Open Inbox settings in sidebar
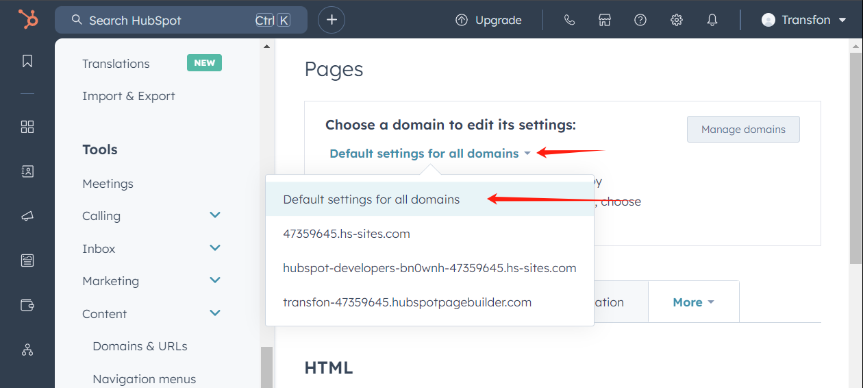This screenshot has width=863, height=388. (x=99, y=249)
